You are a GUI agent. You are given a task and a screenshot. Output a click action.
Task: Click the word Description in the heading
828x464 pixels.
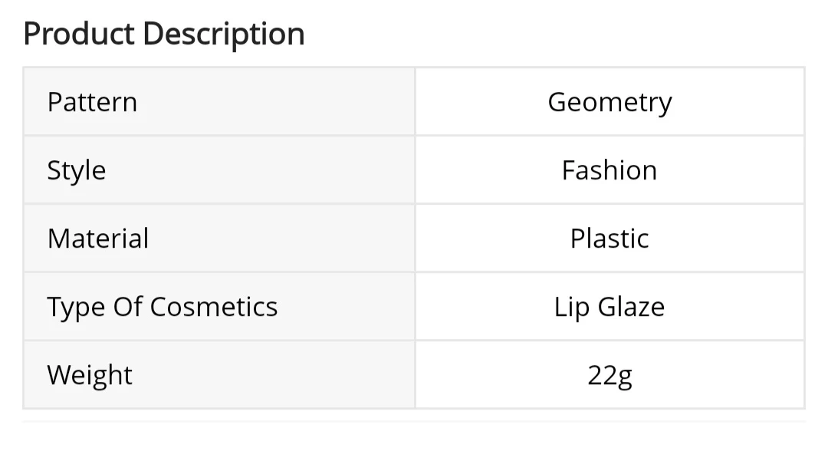[223, 34]
